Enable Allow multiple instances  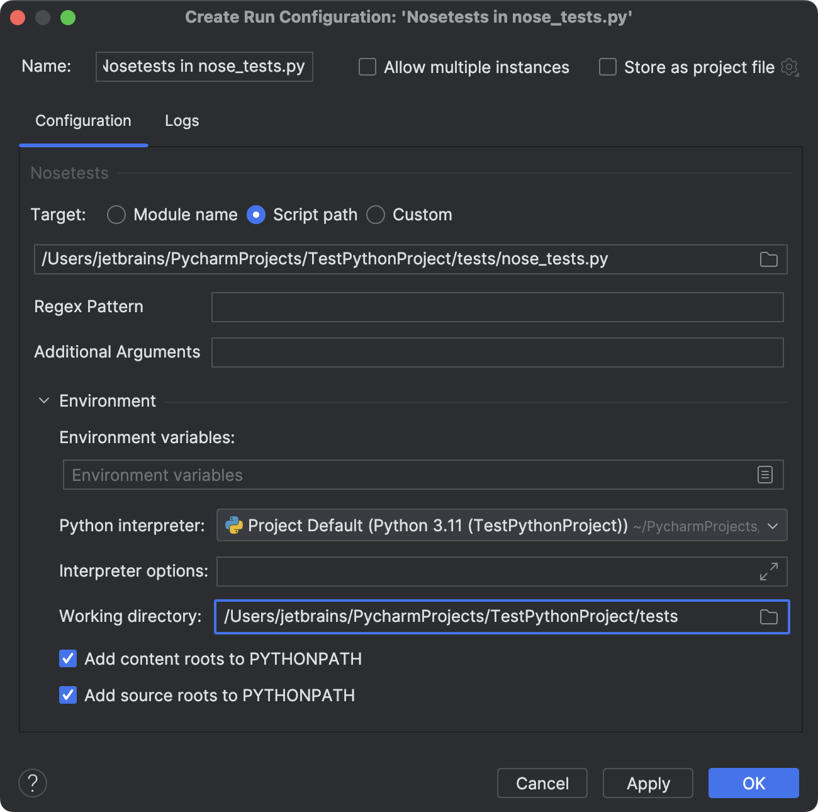[367, 67]
